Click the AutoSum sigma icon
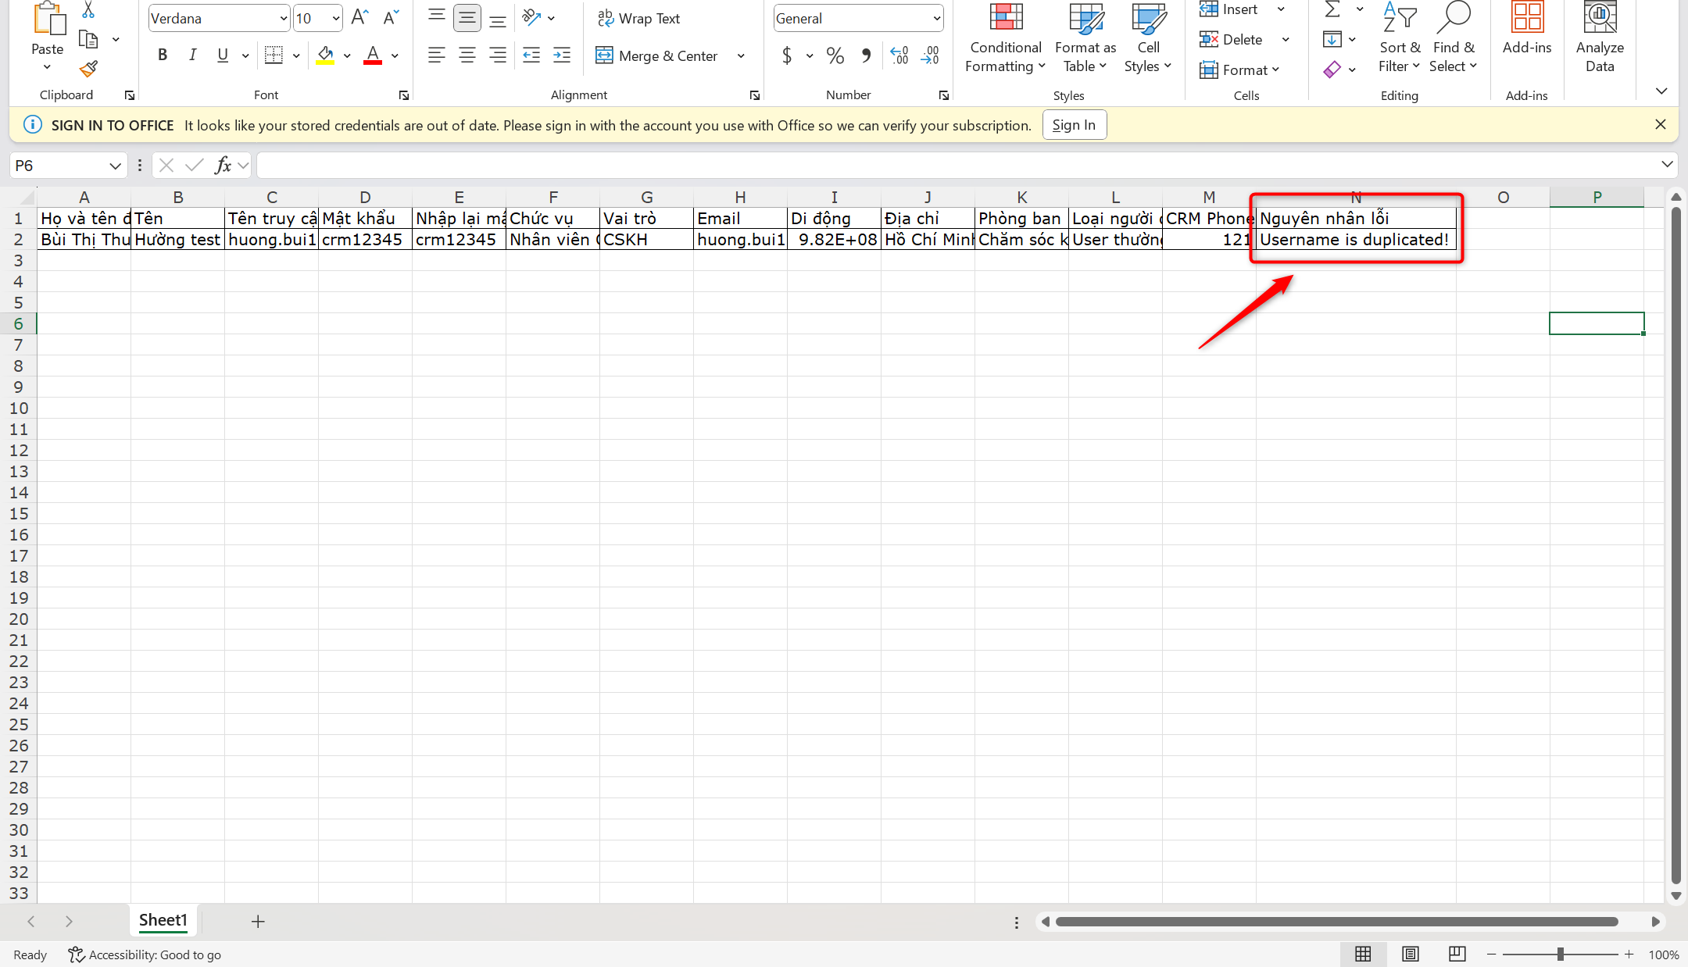1688x967 pixels. [1332, 9]
